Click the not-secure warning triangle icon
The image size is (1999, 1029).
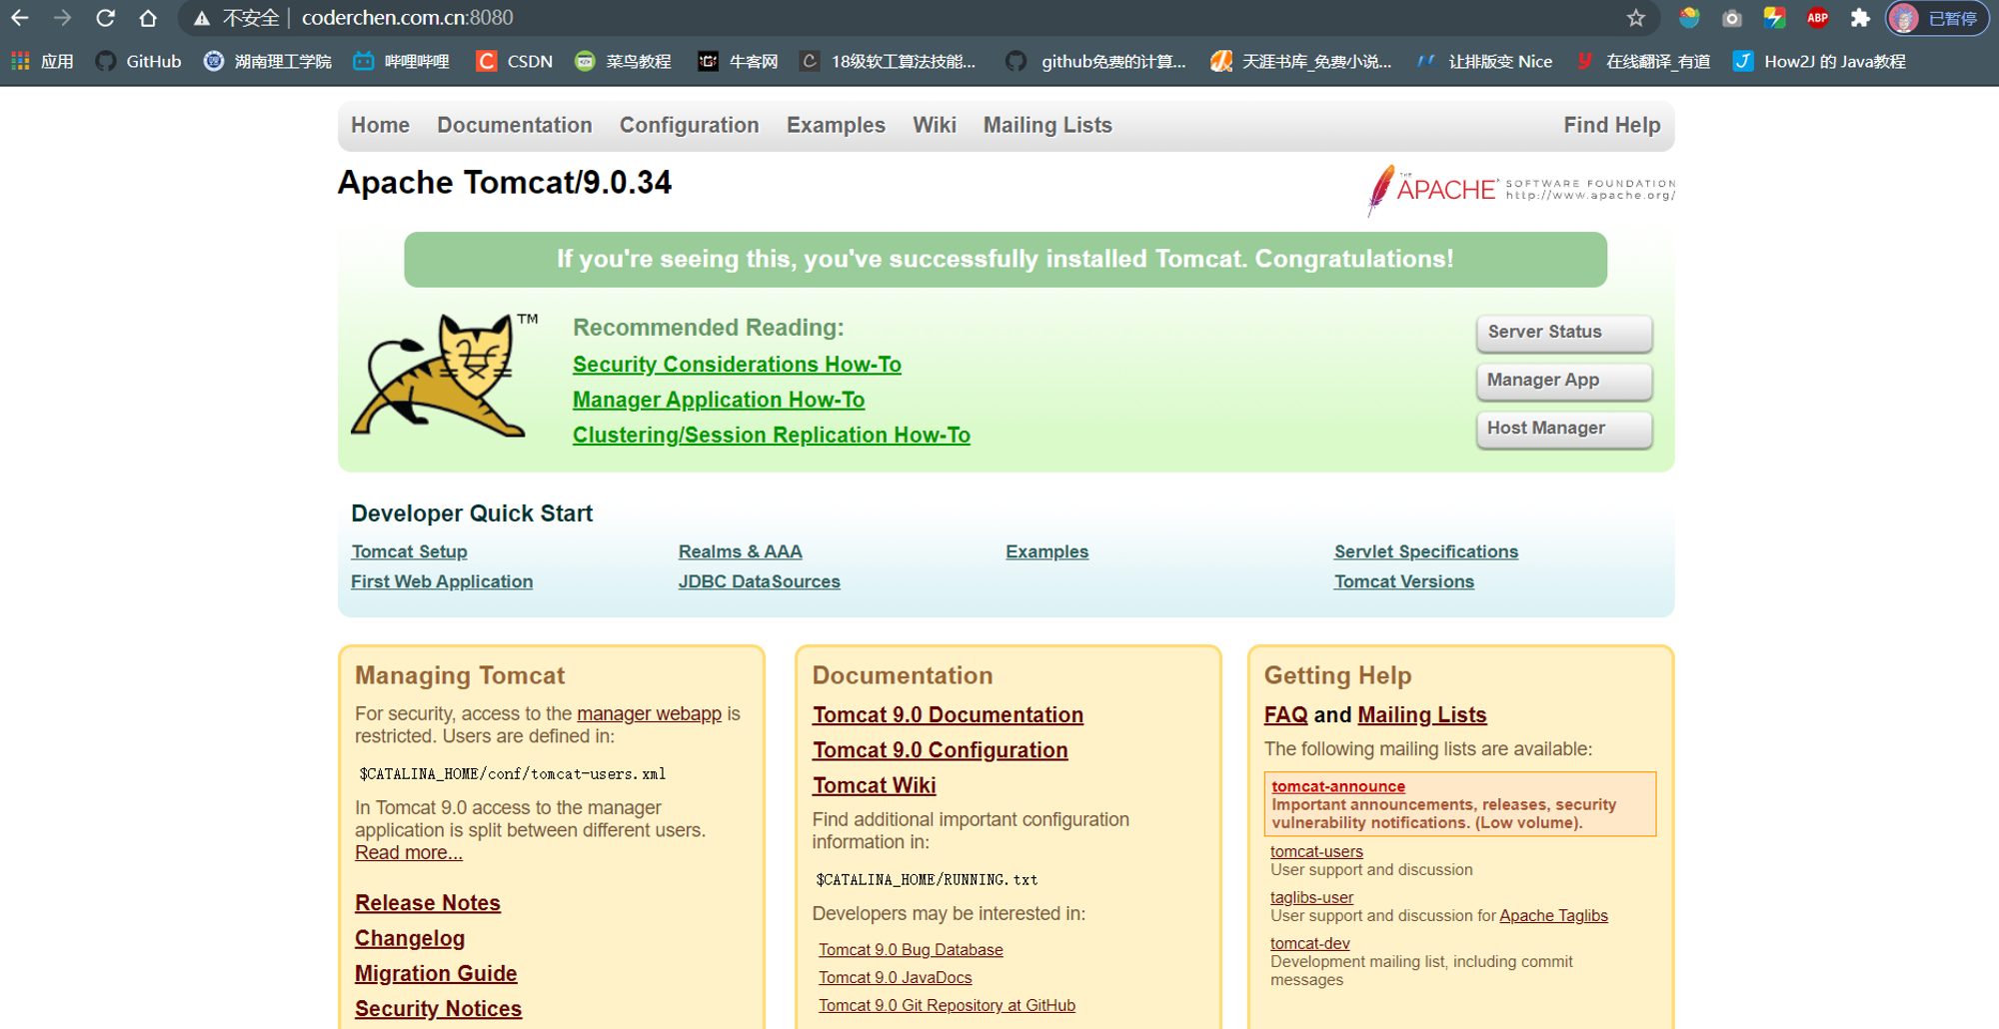[201, 18]
